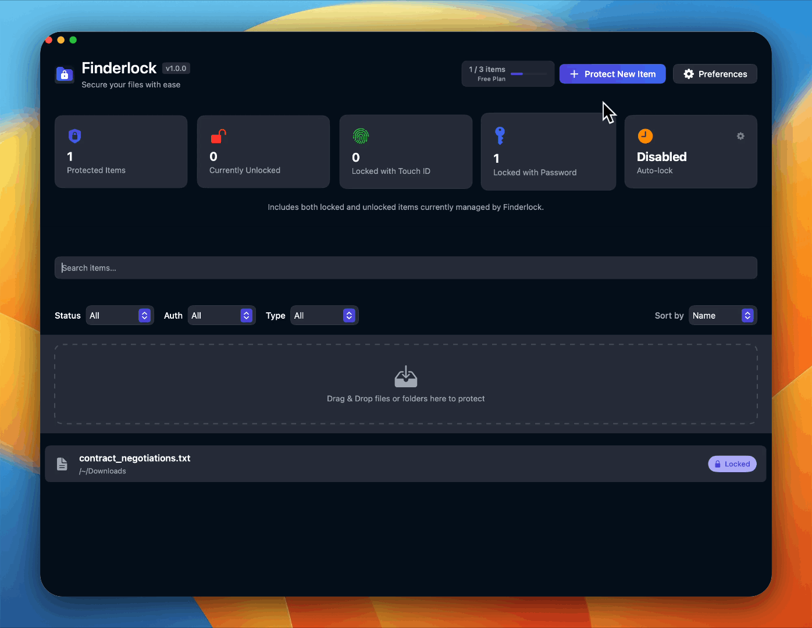The height and width of the screenshot is (628, 812).
Task: Expand the Type filter dropdown
Action: pyautogui.click(x=324, y=315)
